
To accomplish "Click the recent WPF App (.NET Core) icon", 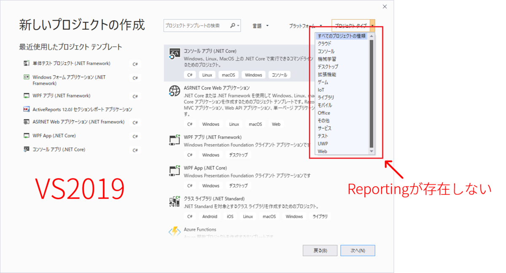I will (26, 136).
